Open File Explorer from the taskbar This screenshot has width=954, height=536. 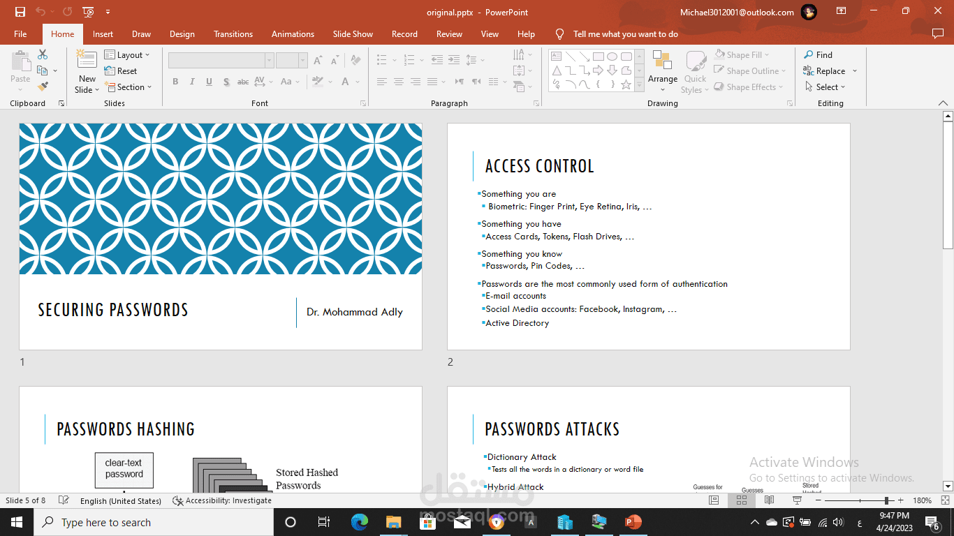394,522
